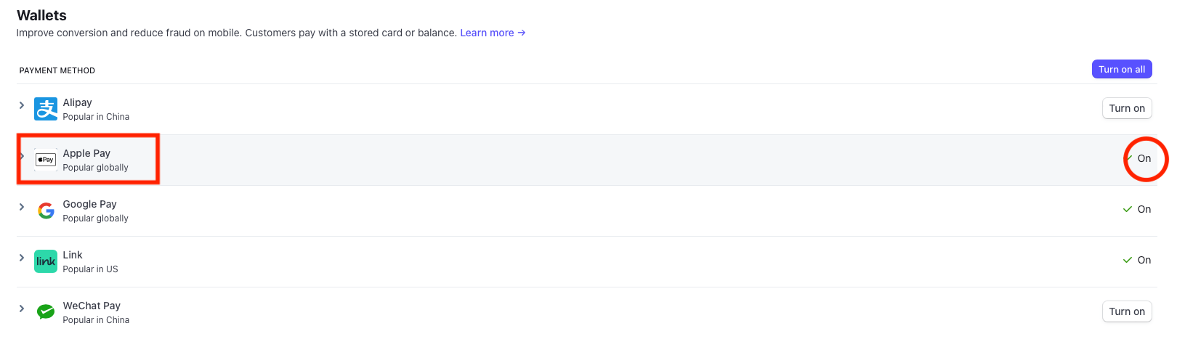Turn on WeChat Pay payment method
1177x339 pixels.
click(1127, 311)
